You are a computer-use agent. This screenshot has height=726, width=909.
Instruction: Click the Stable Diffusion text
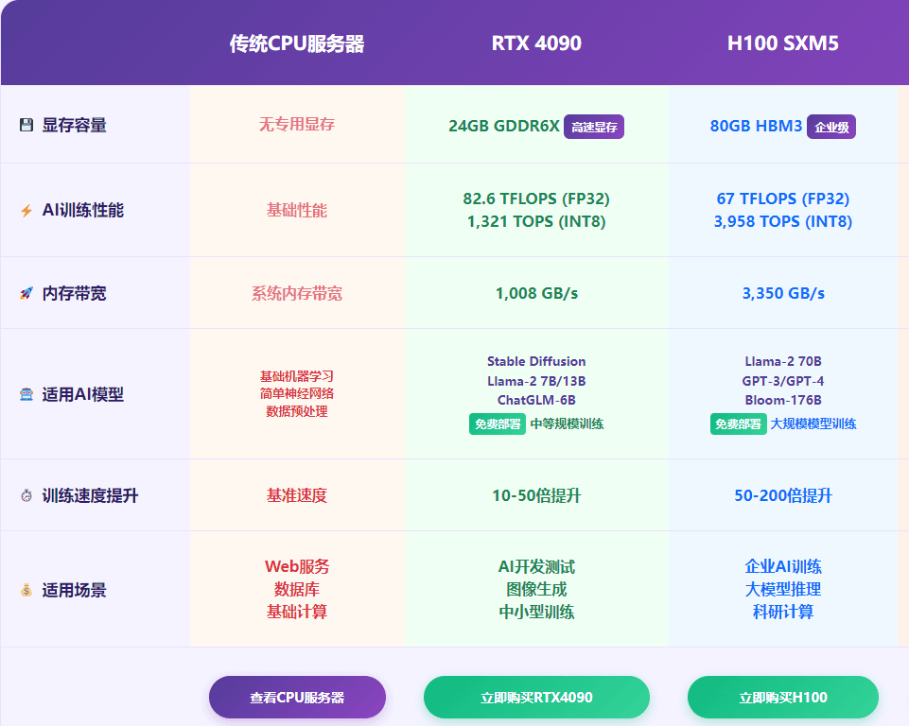536,361
